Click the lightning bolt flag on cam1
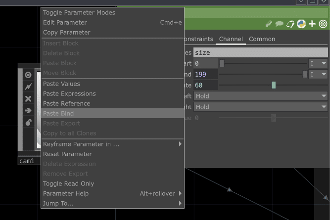Viewport: 330px width, 220px height. point(28,87)
